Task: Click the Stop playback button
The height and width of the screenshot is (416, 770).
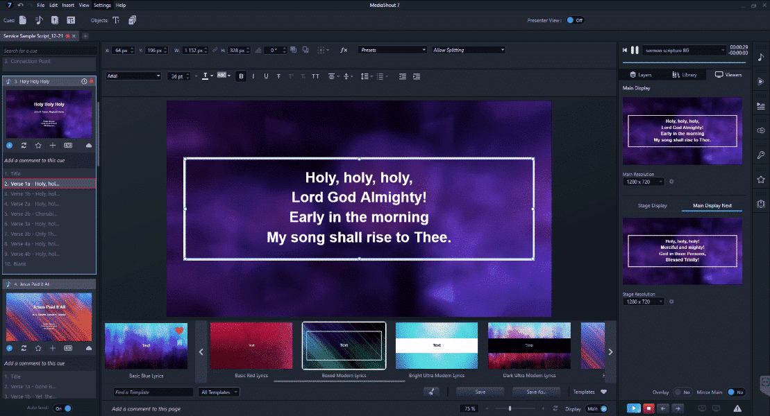Action: click(648, 408)
